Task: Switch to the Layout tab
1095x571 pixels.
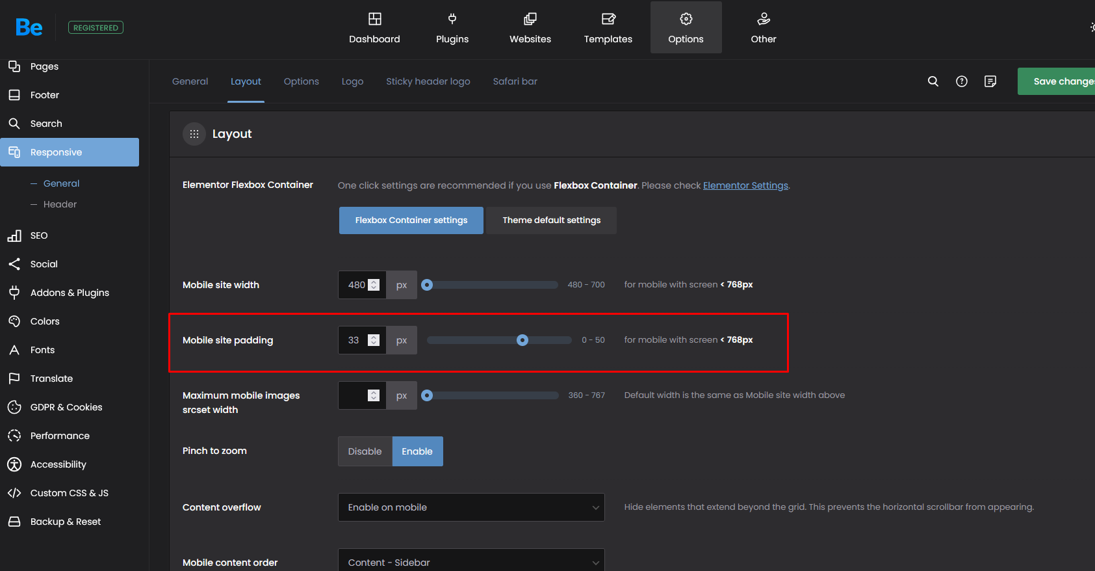Action: (x=246, y=81)
